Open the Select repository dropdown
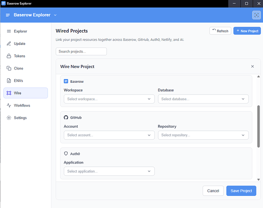The height and width of the screenshot is (208, 263). (x=203, y=135)
